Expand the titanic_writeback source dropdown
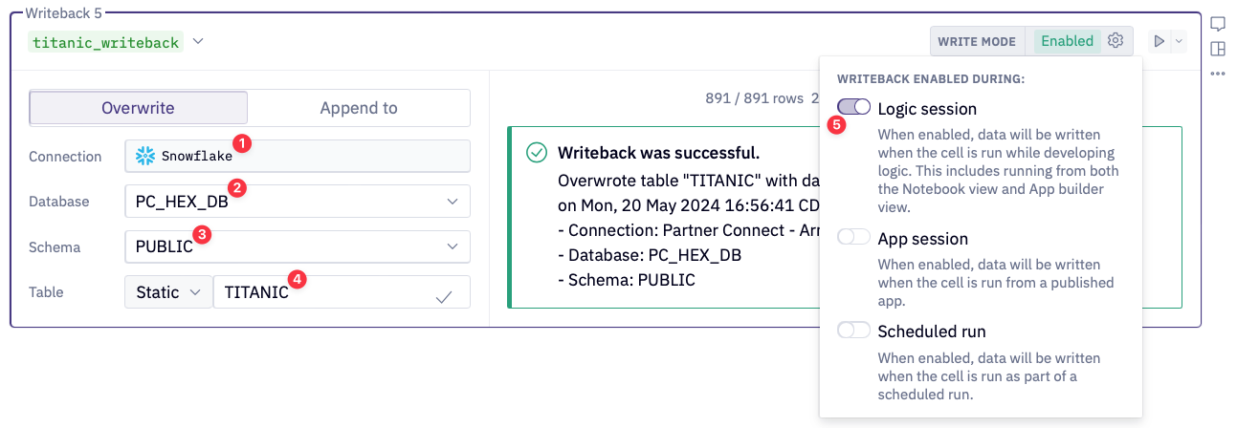This screenshot has width=1237, height=428. click(198, 42)
